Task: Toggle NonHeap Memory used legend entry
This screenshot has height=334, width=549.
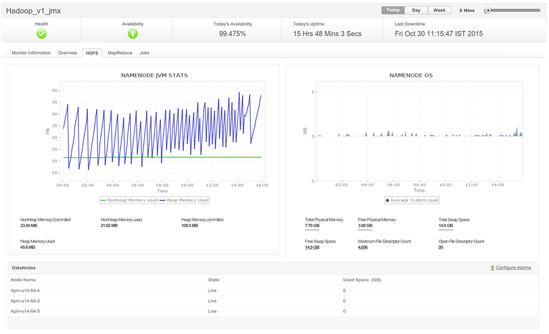Action: [129, 200]
